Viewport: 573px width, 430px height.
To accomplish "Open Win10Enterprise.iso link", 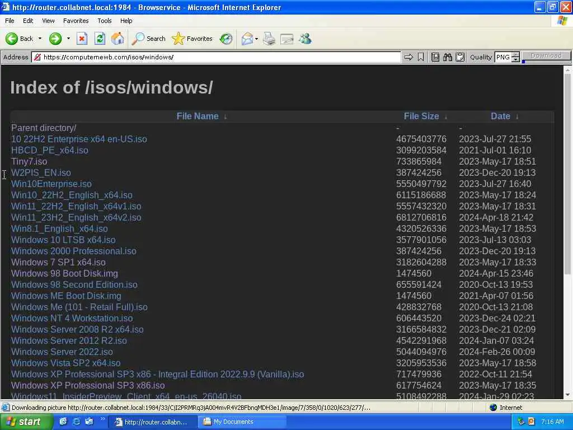I will [51, 184].
